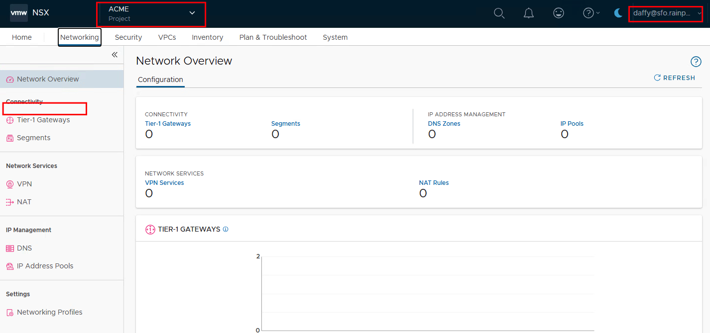This screenshot has height=333, width=710.
Task: Collapse the left navigation sidebar
Action: pos(114,55)
